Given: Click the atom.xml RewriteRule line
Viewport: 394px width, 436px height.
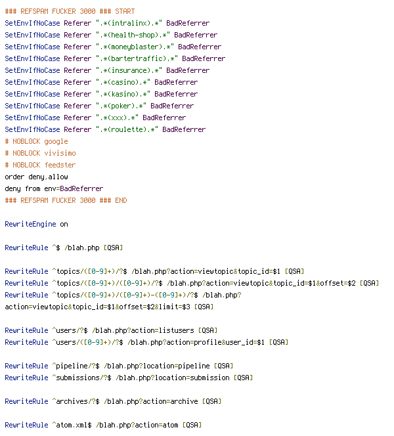Looking at the screenshot, I should click(102, 425).
